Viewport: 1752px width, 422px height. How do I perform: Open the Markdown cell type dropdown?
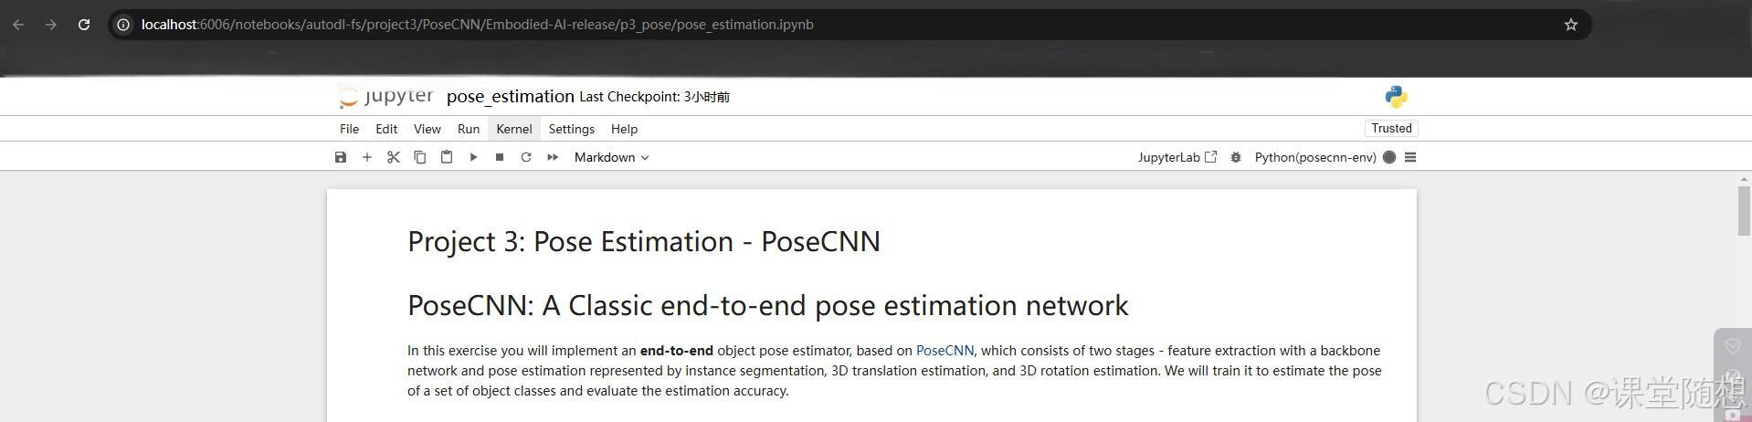click(611, 157)
